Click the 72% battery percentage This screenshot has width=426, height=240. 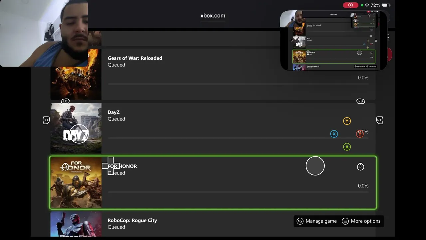point(375,5)
